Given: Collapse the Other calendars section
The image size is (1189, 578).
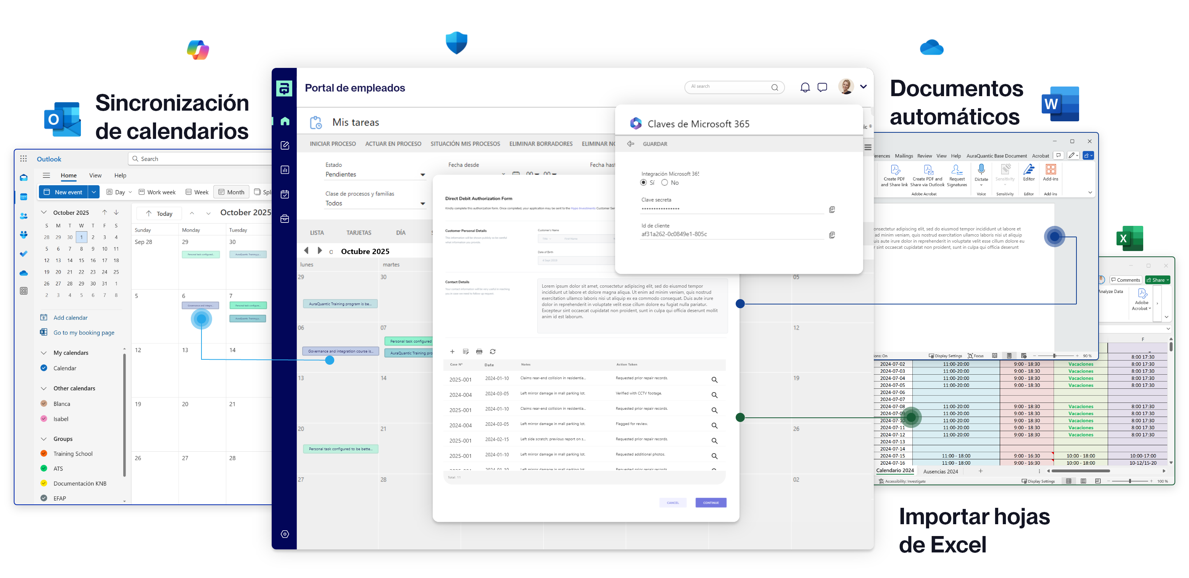Looking at the screenshot, I should (x=44, y=388).
